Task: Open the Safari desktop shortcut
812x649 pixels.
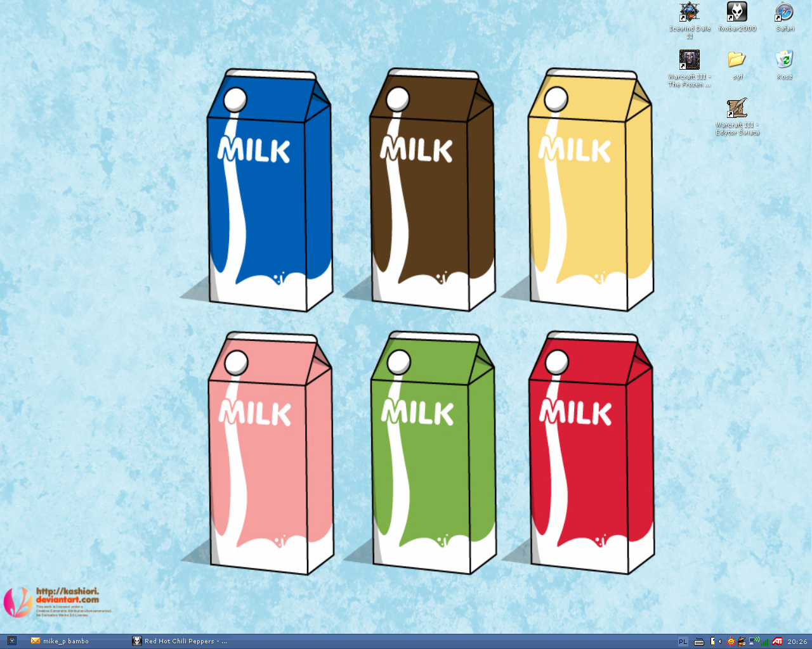Action: (784, 13)
